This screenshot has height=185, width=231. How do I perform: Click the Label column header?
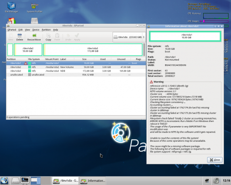click(x=67, y=59)
